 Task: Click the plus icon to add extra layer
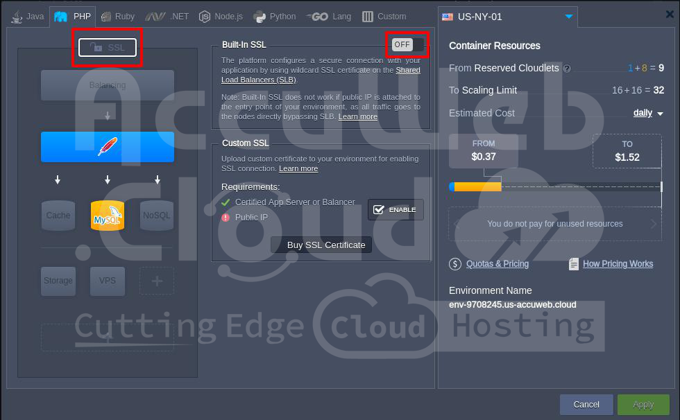coord(157,281)
